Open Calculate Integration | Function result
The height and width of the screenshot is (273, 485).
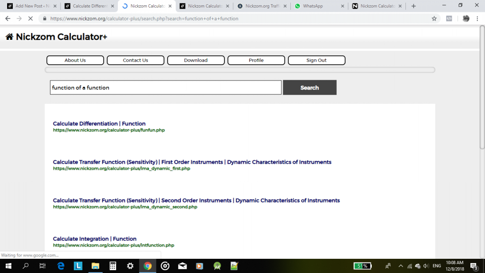(x=95, y=239)
